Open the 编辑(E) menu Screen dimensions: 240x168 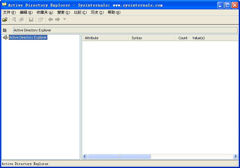coord(26,12)
